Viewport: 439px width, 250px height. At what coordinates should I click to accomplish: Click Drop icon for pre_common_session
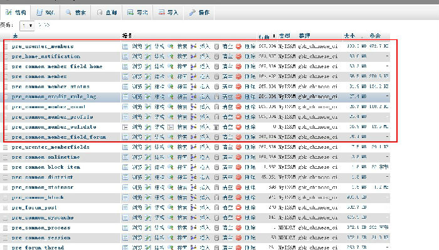[x=239, y=237]
